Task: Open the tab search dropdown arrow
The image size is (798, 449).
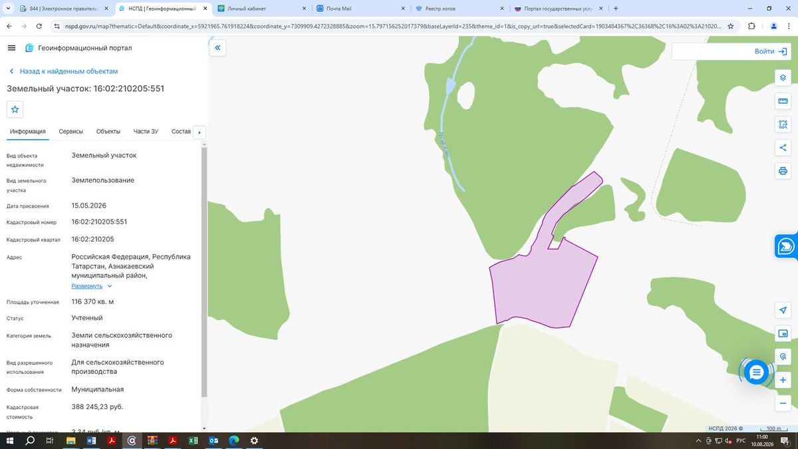Action: (8, 9)
